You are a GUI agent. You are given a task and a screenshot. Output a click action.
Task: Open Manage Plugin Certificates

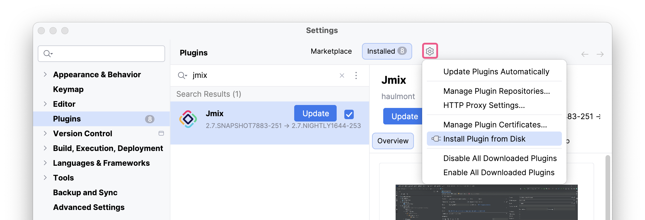coord(494,125)
